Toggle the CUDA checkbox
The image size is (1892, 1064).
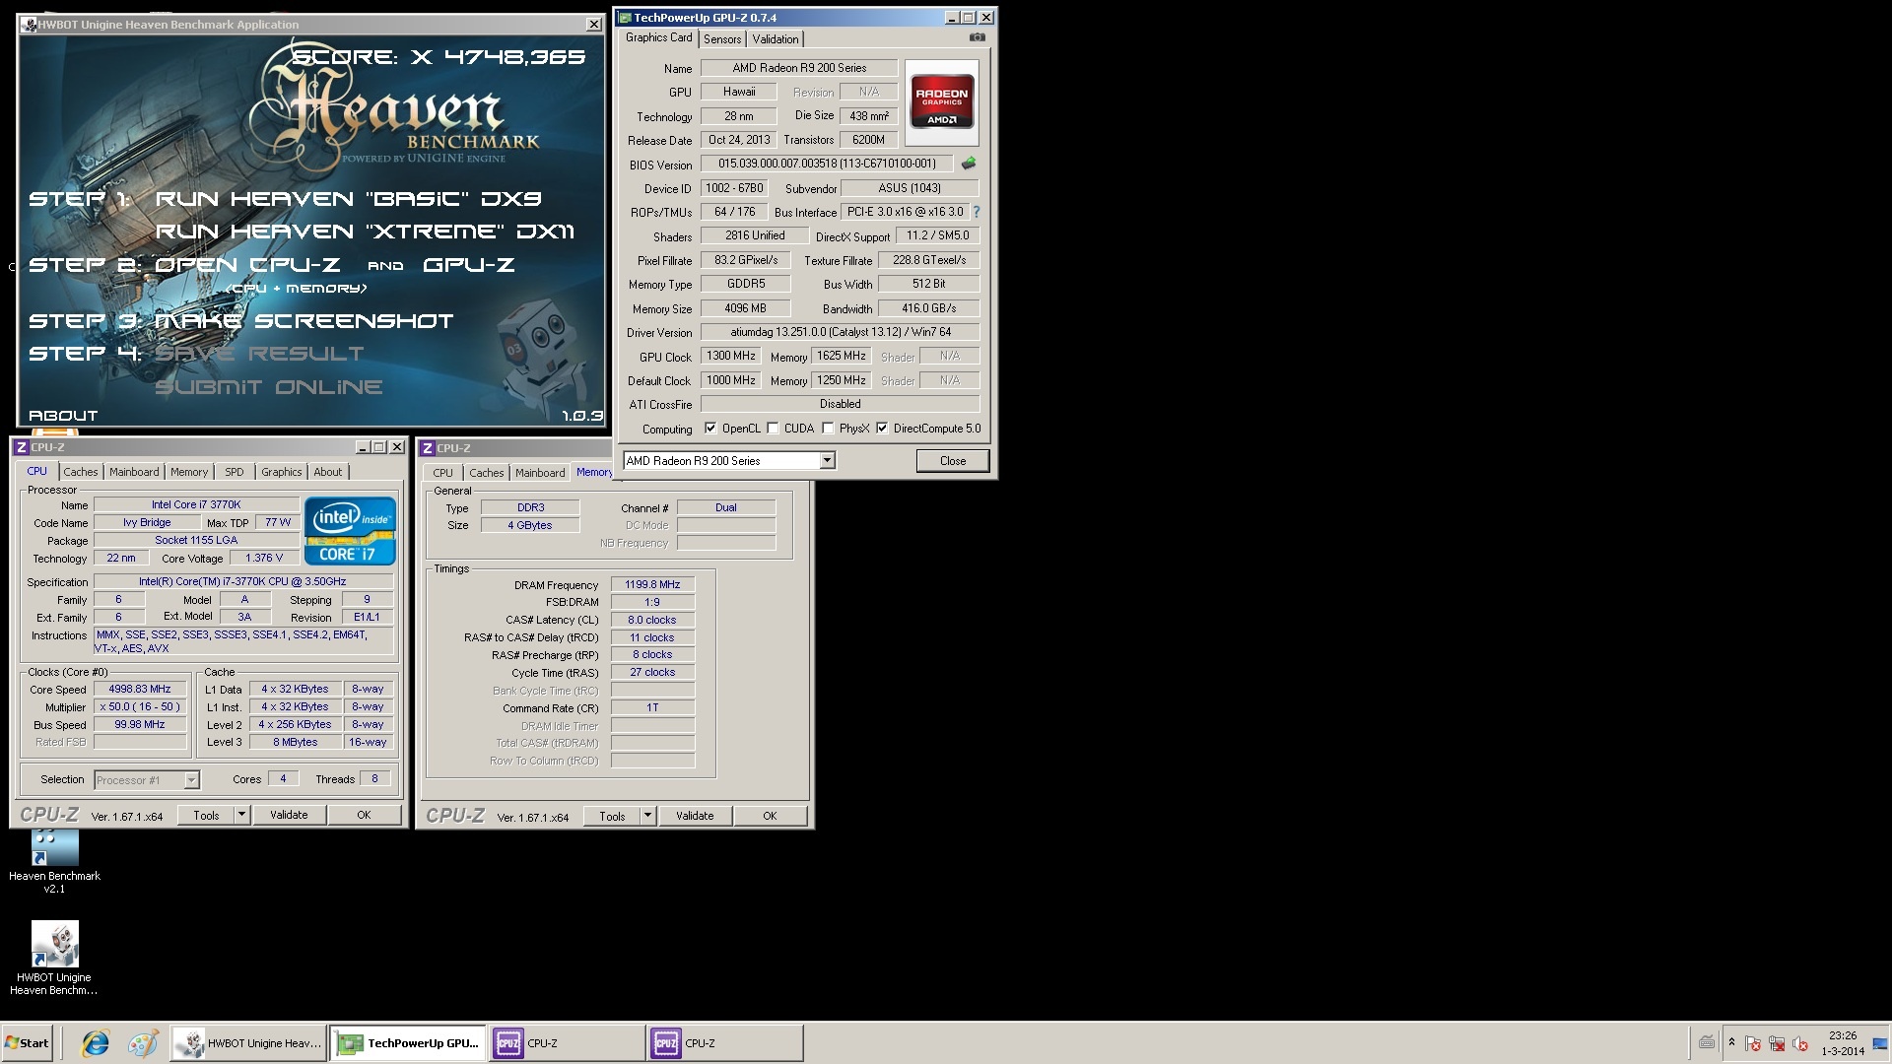point(774,429)
